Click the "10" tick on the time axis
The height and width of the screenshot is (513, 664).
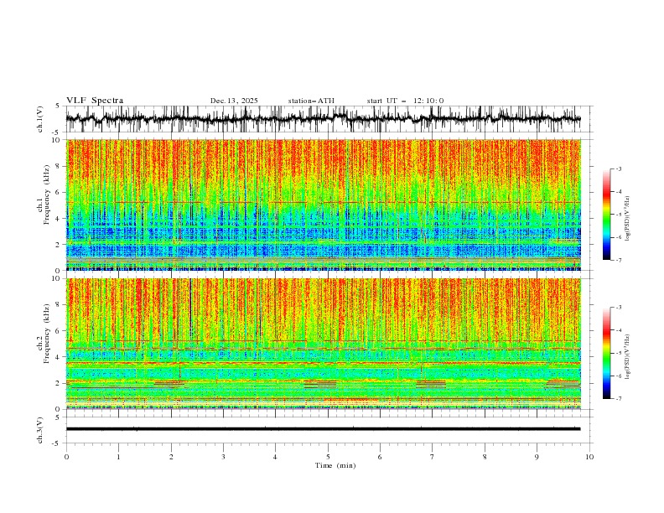pos(589,457)
